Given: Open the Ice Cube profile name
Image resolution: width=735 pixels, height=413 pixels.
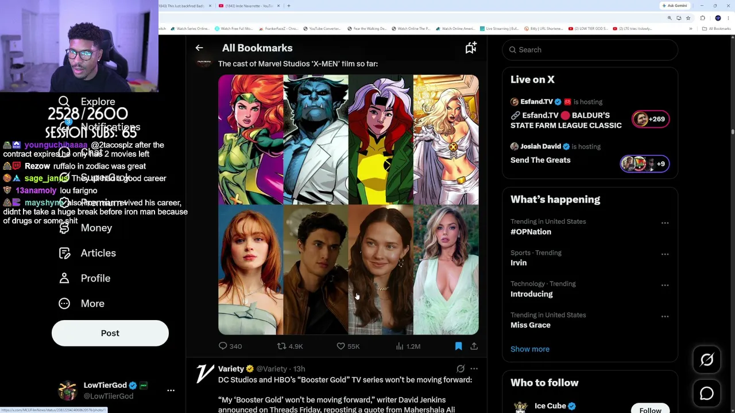Looking at the screenshot, I should point(550,406).
